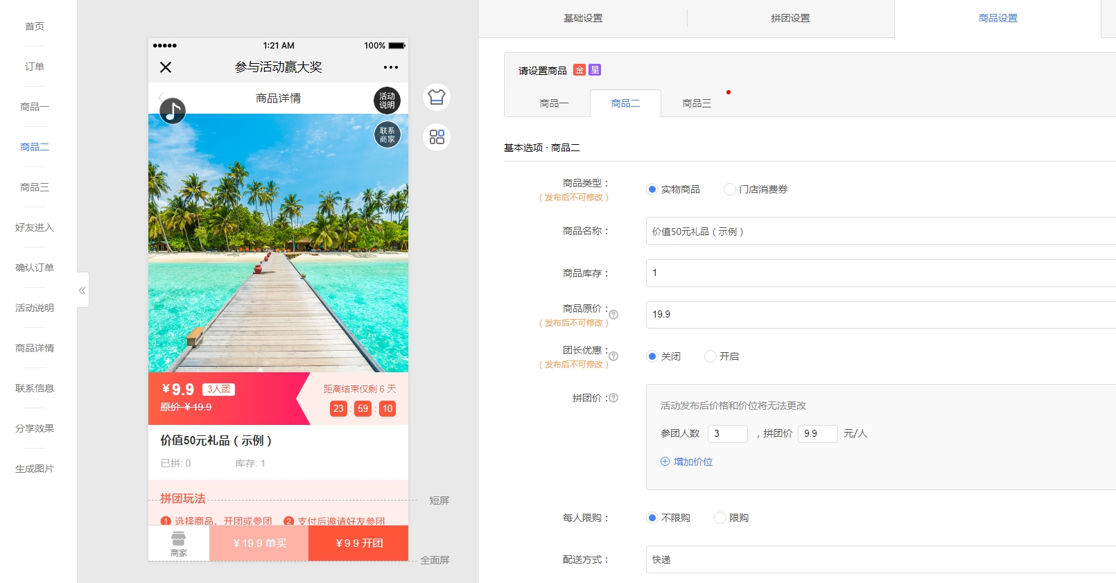The width and height of the screenshot is (1116, 583).
Task: Tap the 活动说明 round badge in preview
Action: (x=387, y=101)
